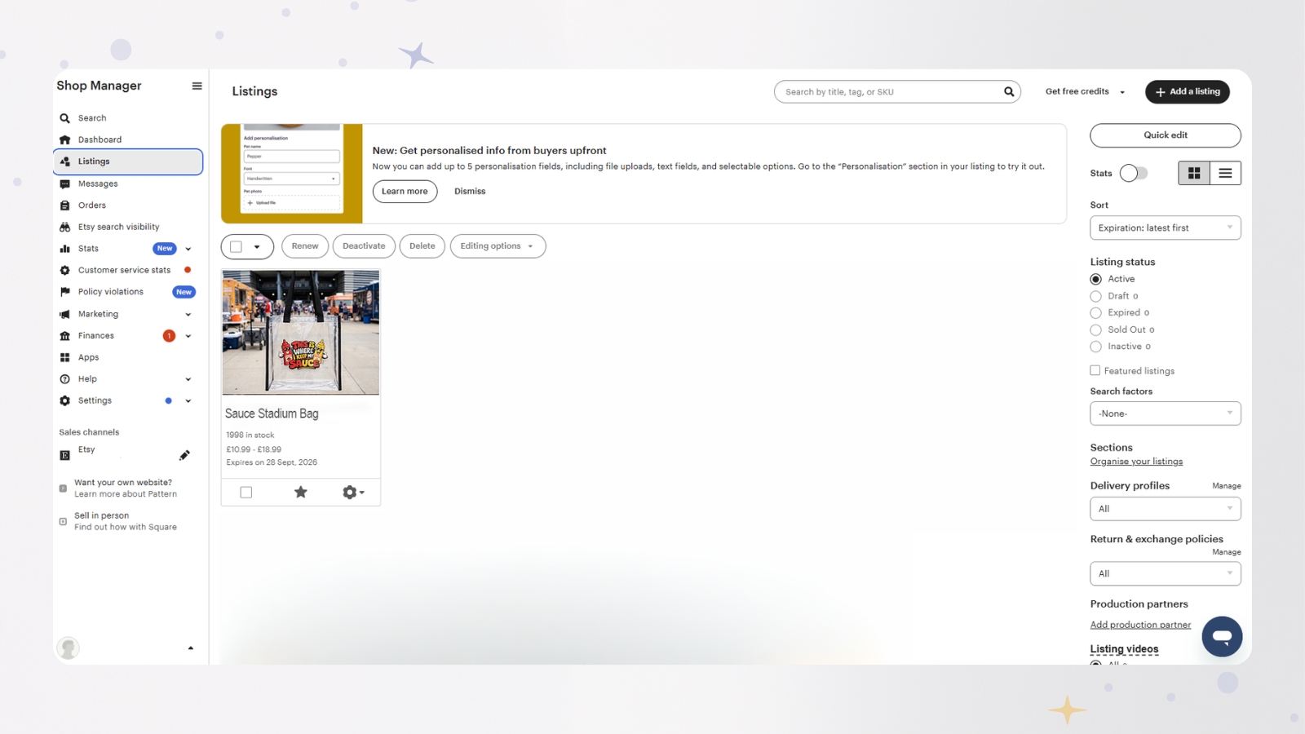Screen dimensions: 1305x734
Task: Click the Stats bar chart icon
Action: (64, 249)
